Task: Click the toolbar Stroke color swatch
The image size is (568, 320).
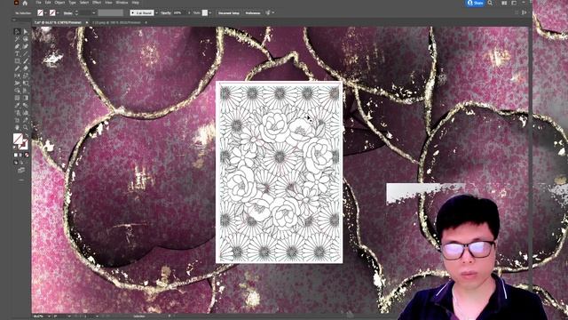Action: click(x=24, y=144)
